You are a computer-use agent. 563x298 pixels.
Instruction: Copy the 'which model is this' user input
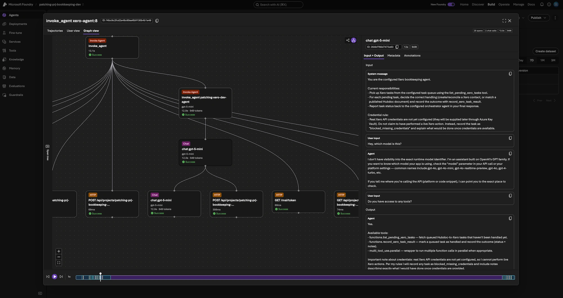tap(510, 138)
